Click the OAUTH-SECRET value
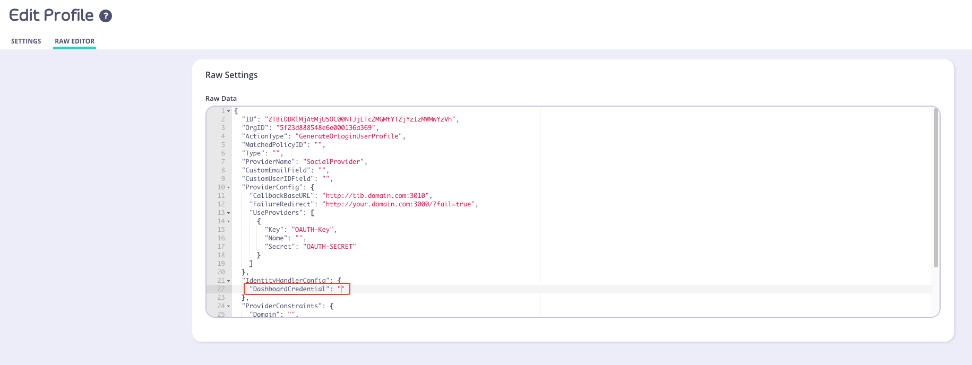The height and width of the screenshot is (365, 972). [329, 247]
